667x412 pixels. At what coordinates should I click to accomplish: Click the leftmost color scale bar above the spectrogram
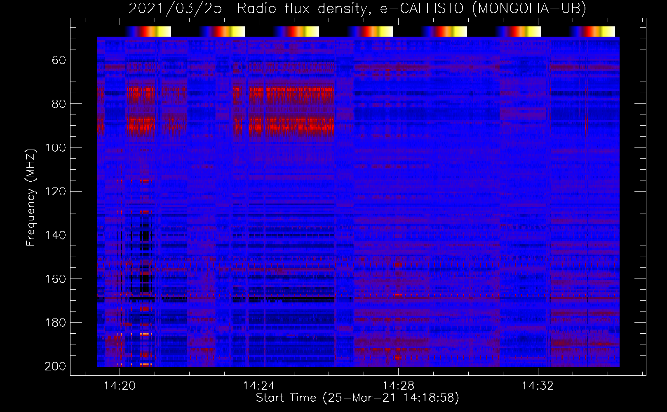coord(148,31)
